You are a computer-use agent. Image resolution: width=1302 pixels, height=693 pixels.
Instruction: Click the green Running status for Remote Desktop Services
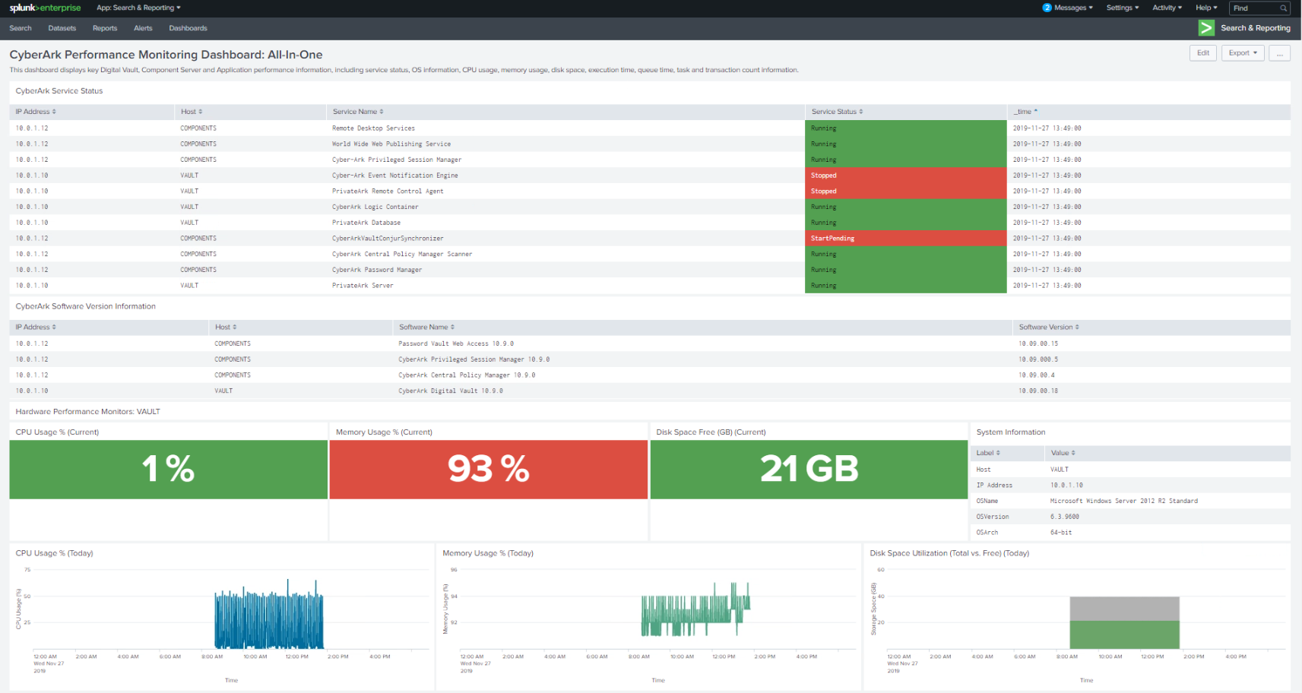(905, 128)
